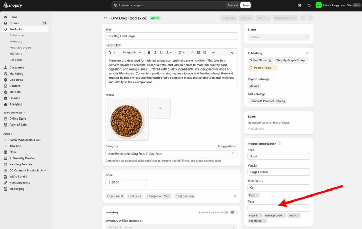Screen dimensions: 362x229
Task: Go to Collections submenu
Action: (17, 35)
